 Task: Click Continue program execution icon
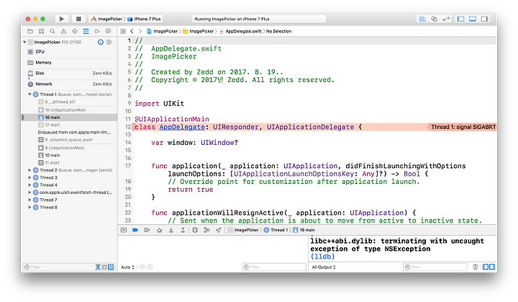[x=147, y=230]
